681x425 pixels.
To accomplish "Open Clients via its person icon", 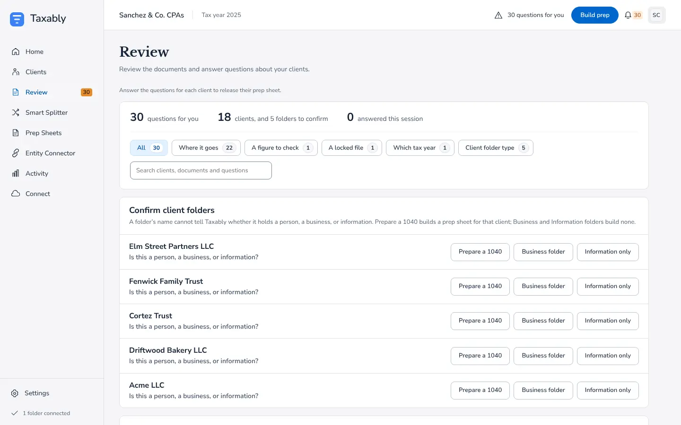I will coord(16,72).
